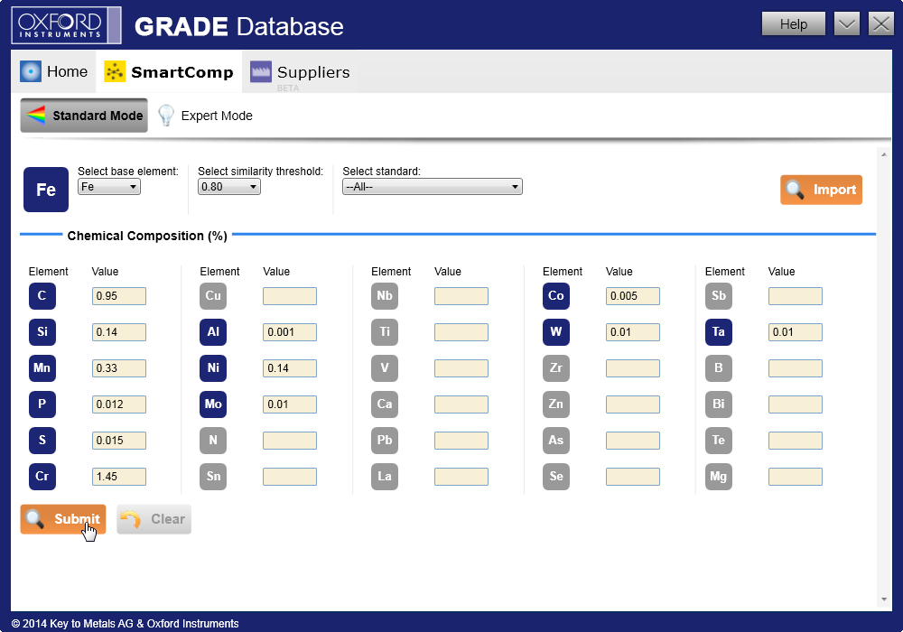Click the As element icon
Image resolution: width=903 pixels, height=632 pixels.
pos(556,441)
